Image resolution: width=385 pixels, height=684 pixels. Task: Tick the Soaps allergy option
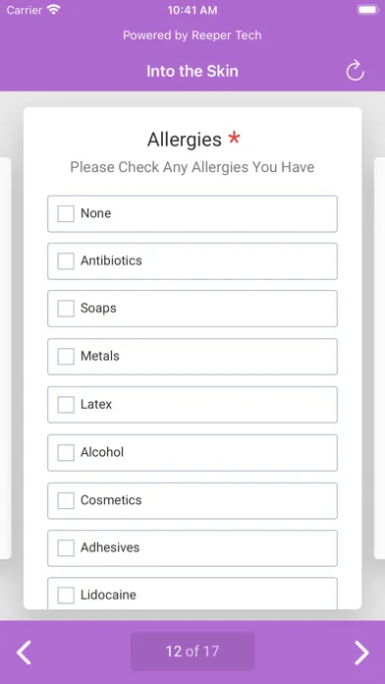66,309
